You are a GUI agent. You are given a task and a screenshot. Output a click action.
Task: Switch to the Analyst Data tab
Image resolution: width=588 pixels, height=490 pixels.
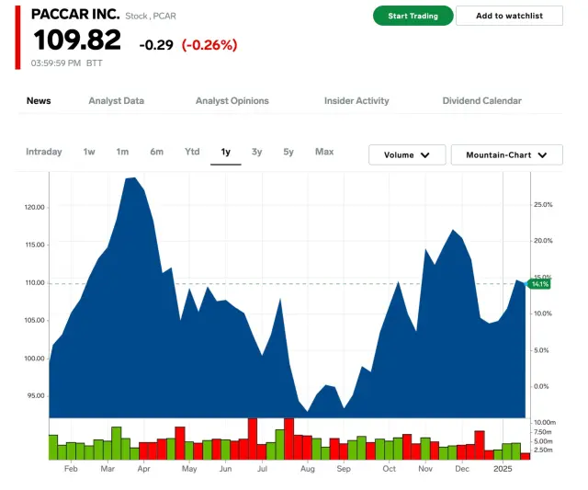click(116, 101)
